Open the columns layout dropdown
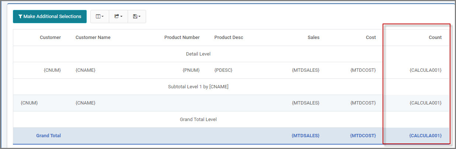The height and width of the screenshot is (149, 456). point(100,17)
